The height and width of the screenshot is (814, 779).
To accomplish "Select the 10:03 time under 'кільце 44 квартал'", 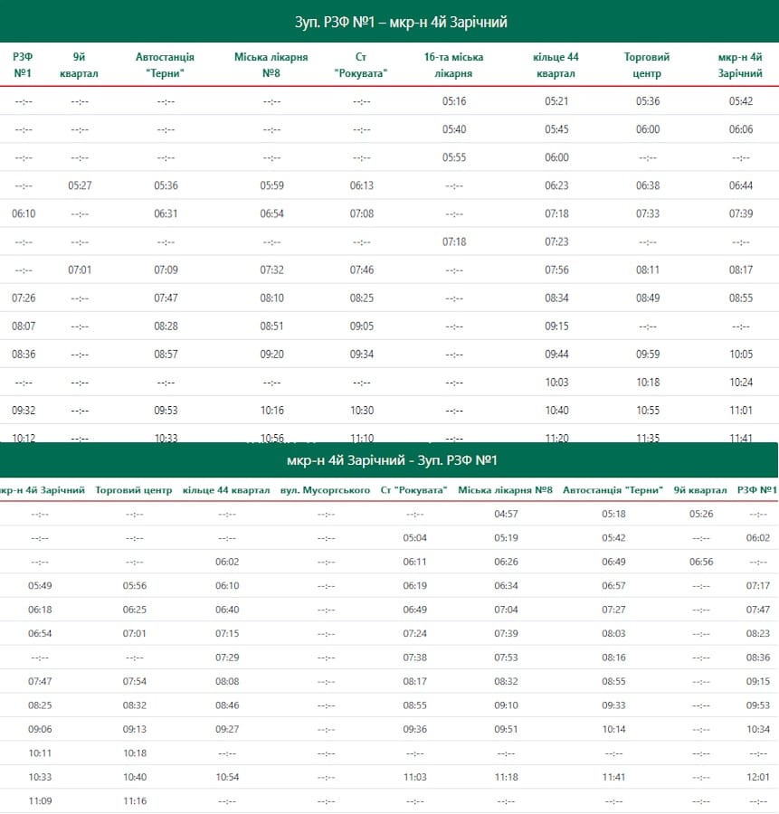I will coord(556,382).
